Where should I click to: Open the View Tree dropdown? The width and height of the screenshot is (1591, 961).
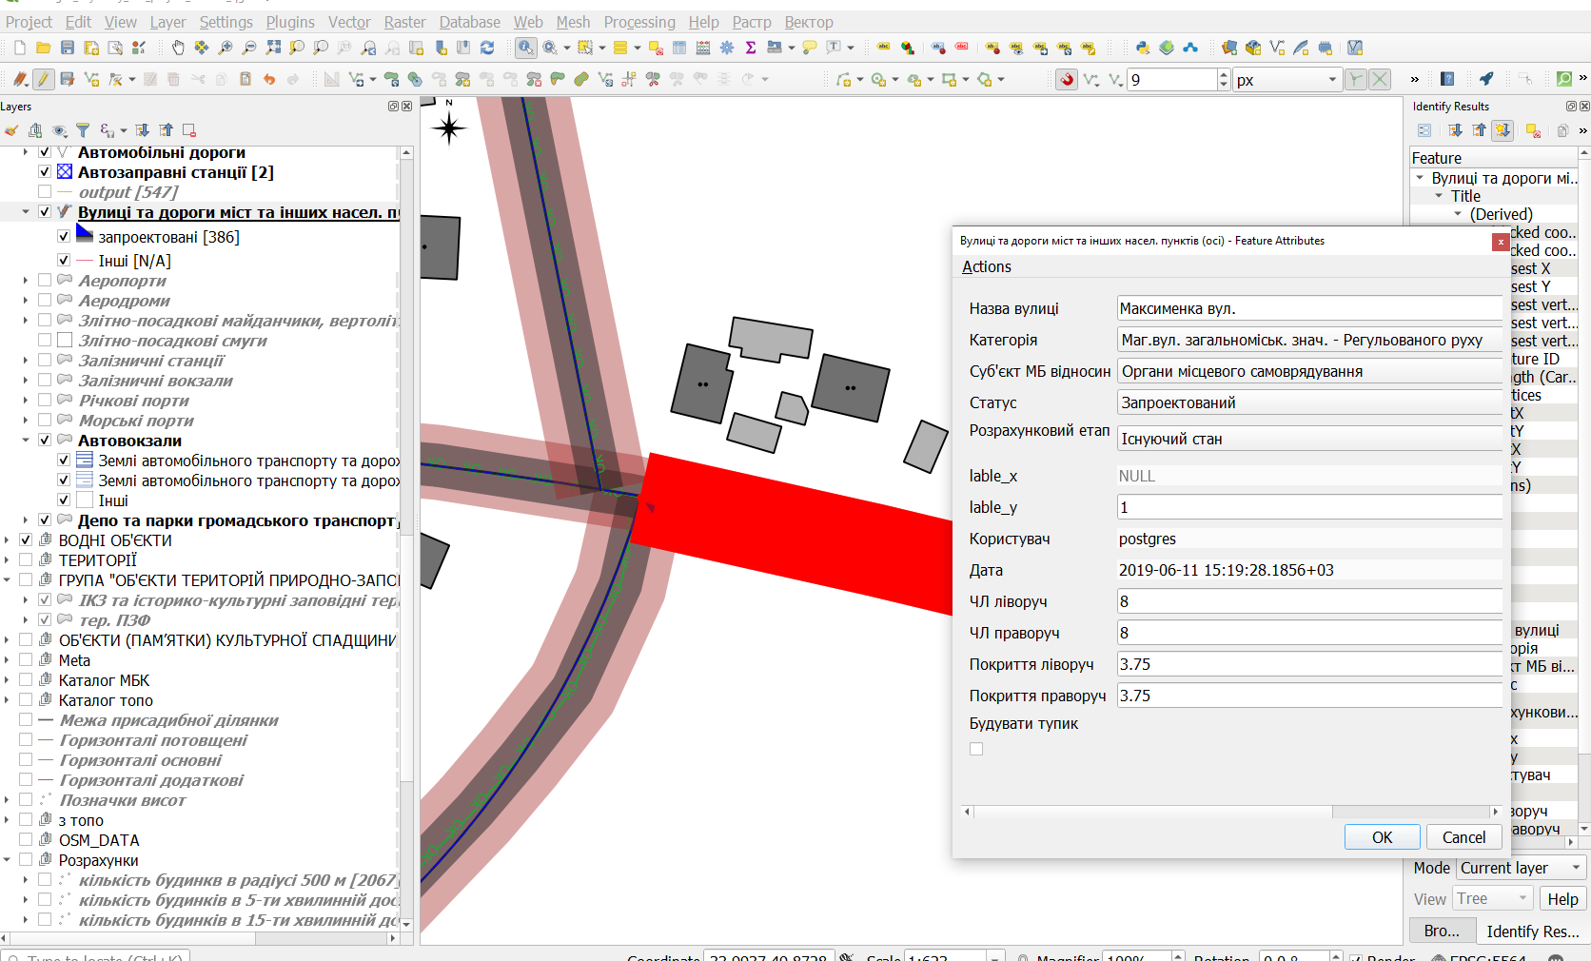[1492, 899]
